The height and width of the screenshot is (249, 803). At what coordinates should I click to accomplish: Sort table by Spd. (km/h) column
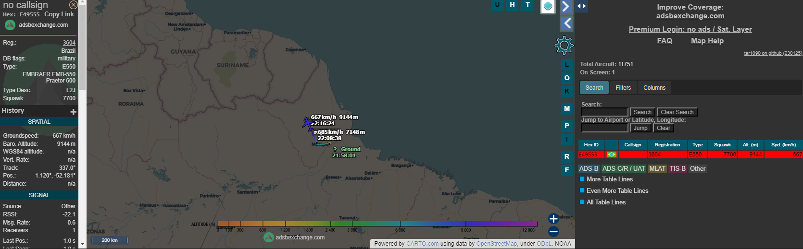pos(783,145)
